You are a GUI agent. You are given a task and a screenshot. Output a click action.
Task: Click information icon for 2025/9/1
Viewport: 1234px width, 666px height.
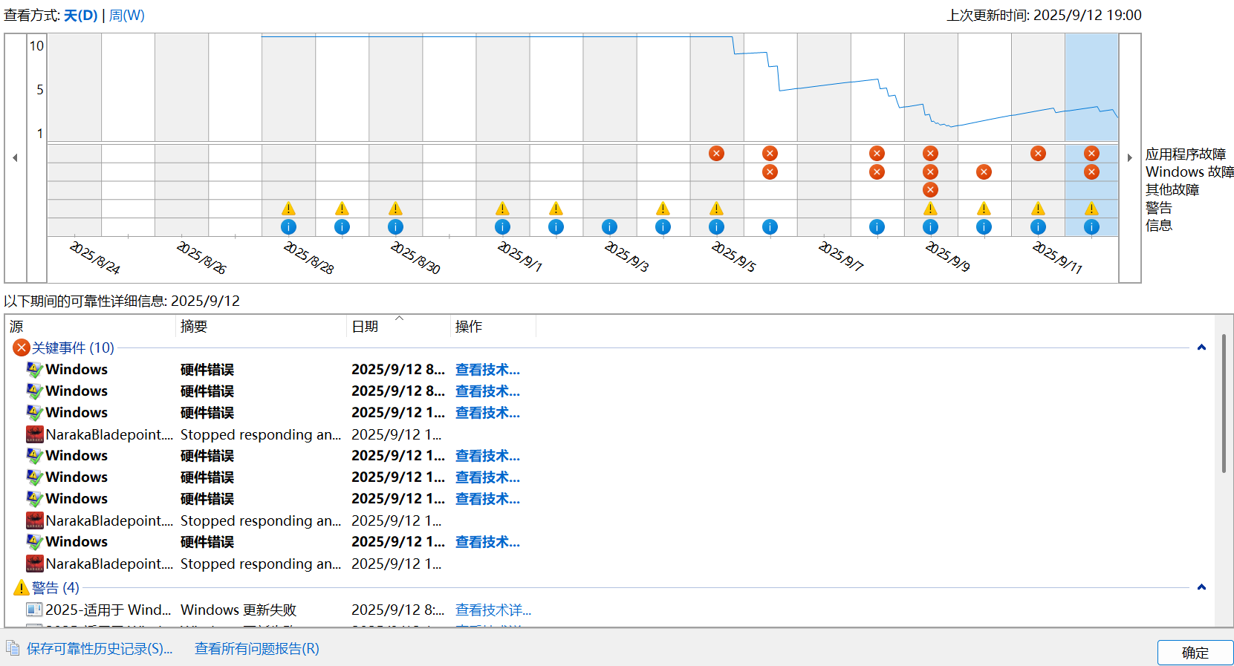[x=502, y=227]
